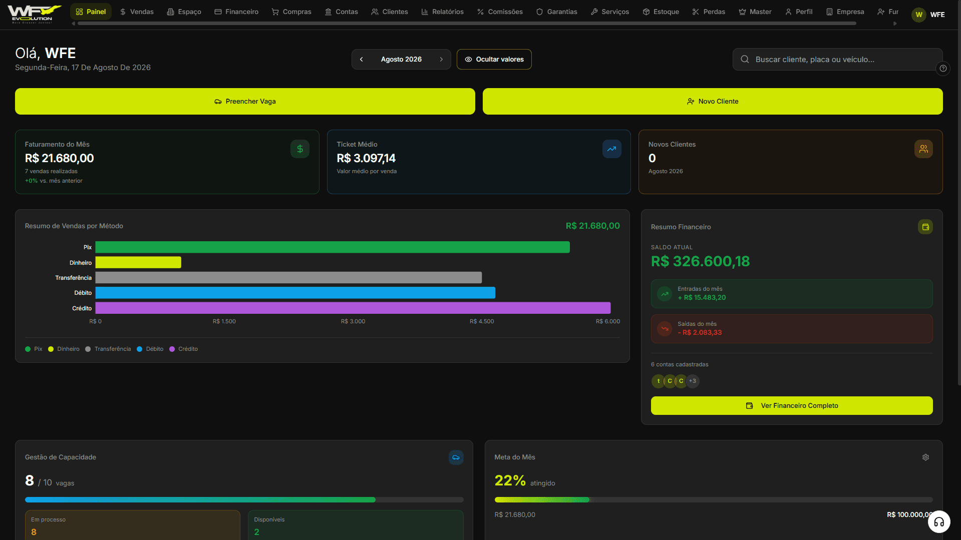Go to Comissões
Viewport: 961px width, 540px height.
[500, 12]
